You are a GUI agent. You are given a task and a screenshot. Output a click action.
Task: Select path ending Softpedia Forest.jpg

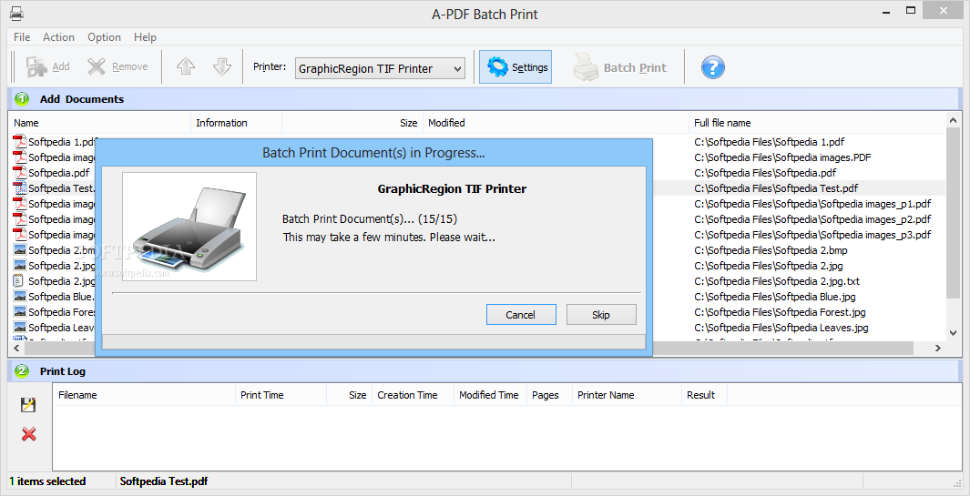[780, 311]
